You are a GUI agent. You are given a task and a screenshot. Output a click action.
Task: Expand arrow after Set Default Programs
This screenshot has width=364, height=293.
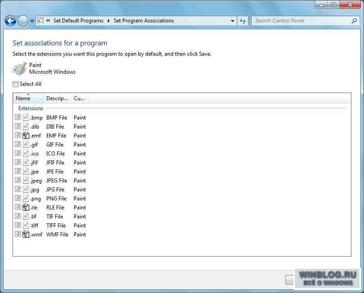coord(108,21)
